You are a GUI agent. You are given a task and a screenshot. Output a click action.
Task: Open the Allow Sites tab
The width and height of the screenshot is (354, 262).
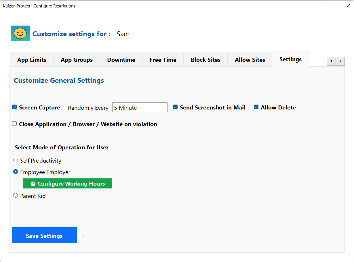(x=250, y=60)
